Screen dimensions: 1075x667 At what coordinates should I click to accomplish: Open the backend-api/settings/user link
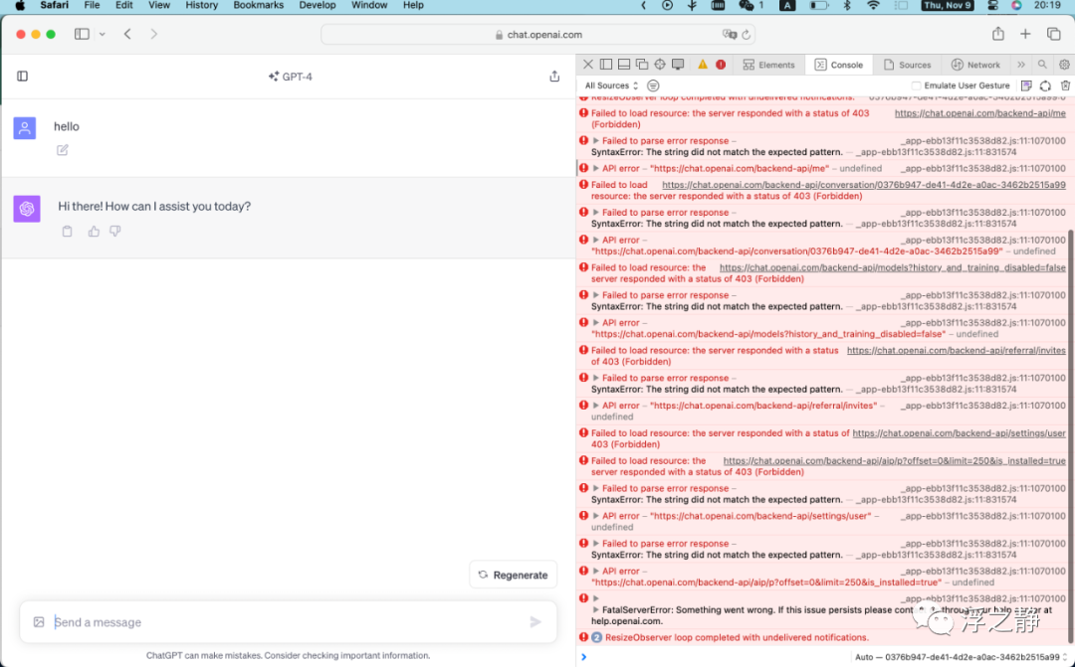(960, 433)
